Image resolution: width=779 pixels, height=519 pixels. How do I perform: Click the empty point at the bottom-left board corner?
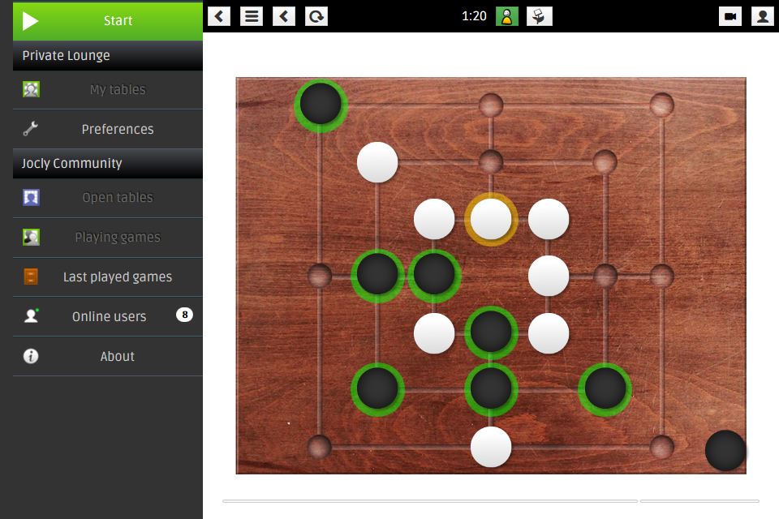tap(320, 447)
